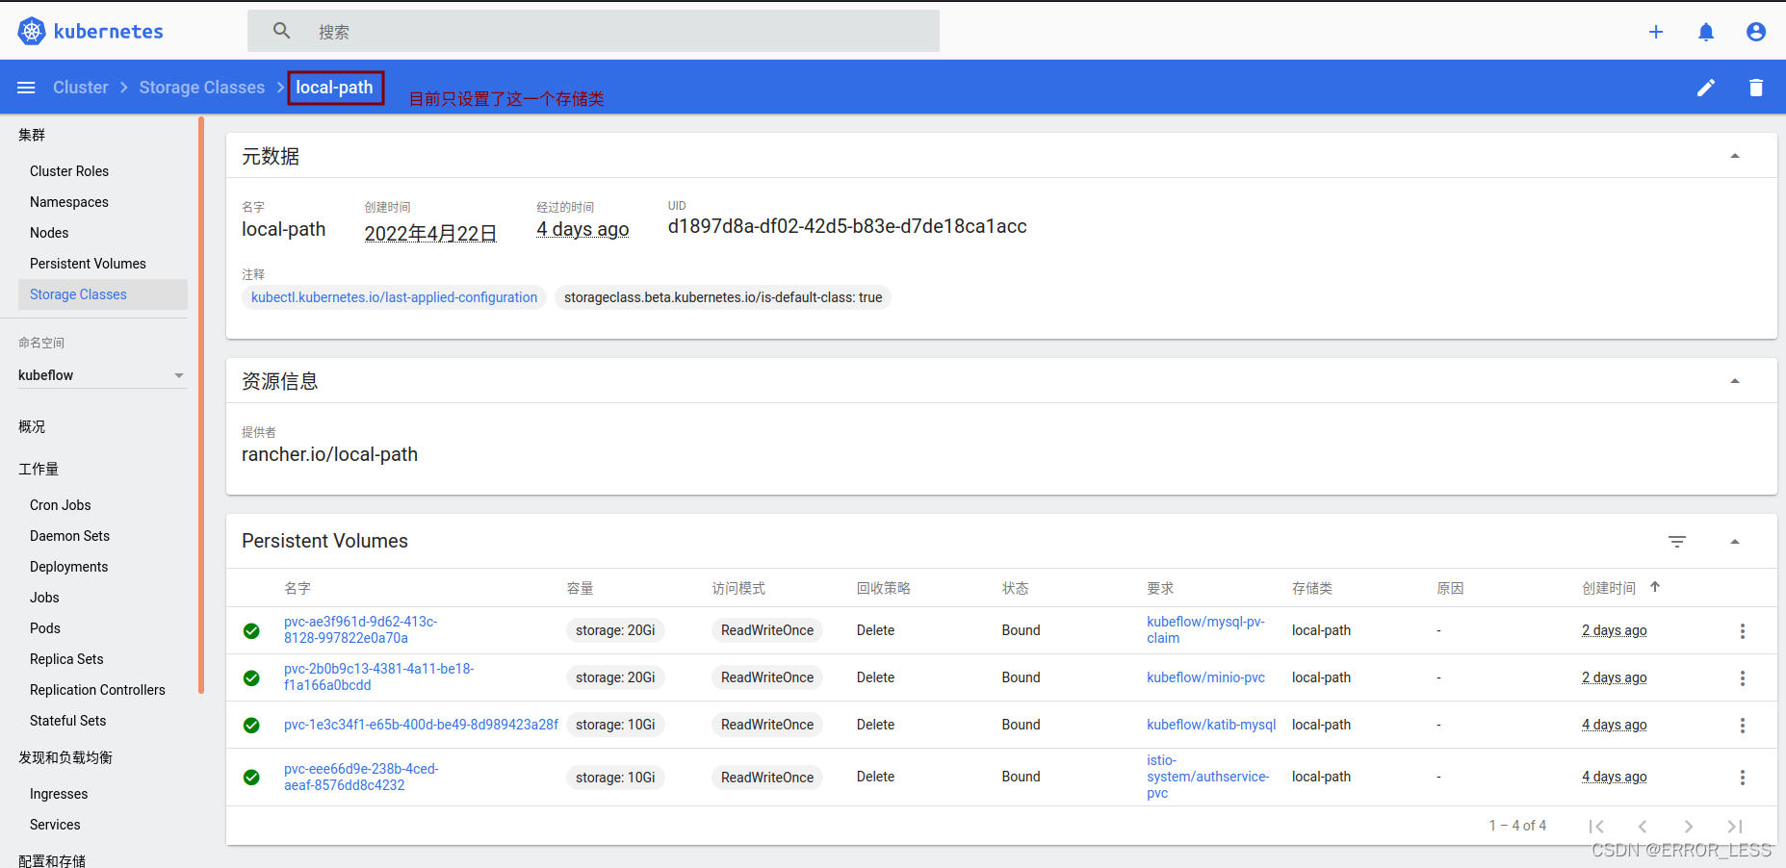The image size is (1786, 868).
Task: Open Ingresses in sidebar
Action: click(59, 794)
